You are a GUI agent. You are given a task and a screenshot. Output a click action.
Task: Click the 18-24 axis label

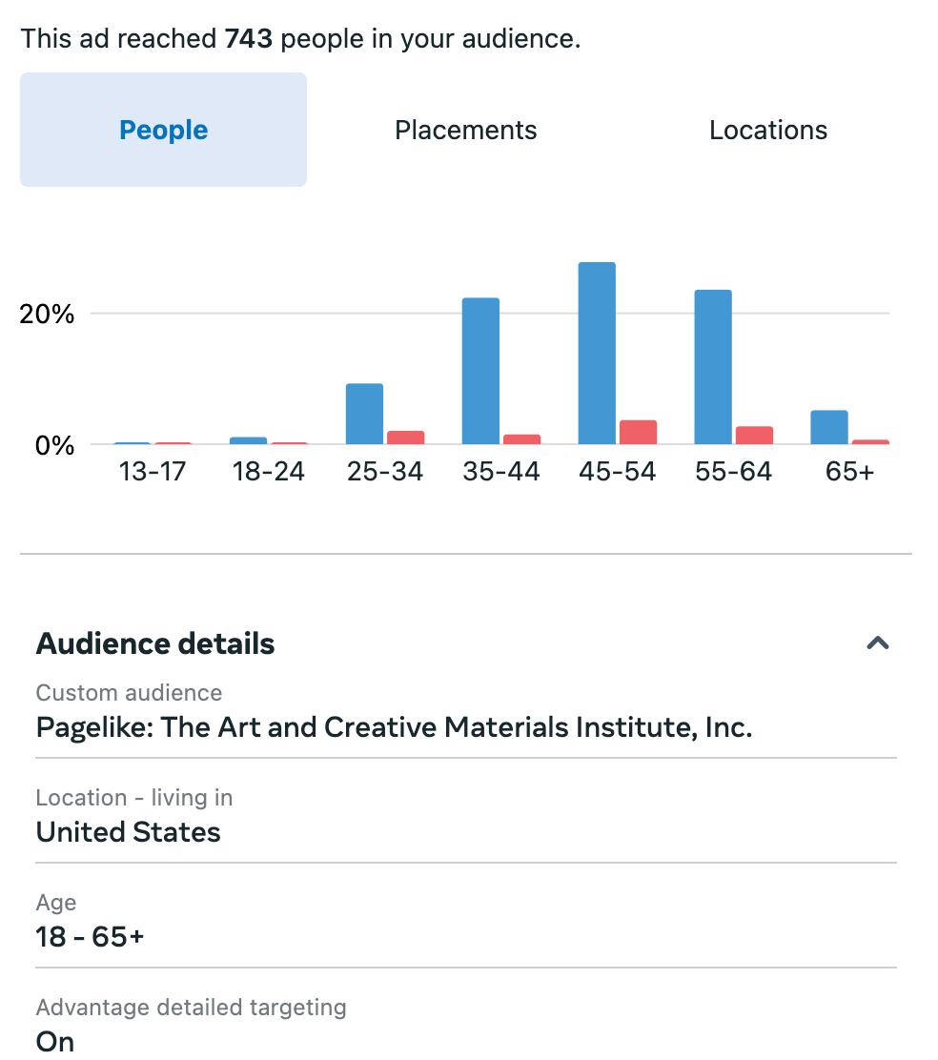click(268, 471)
